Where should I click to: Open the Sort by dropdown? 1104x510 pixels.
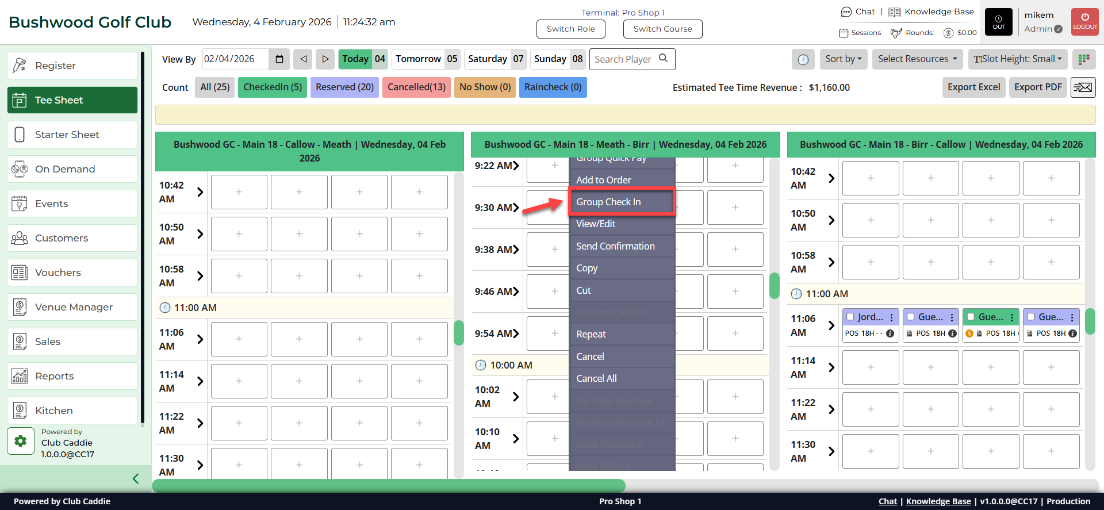tap(843, 59)
